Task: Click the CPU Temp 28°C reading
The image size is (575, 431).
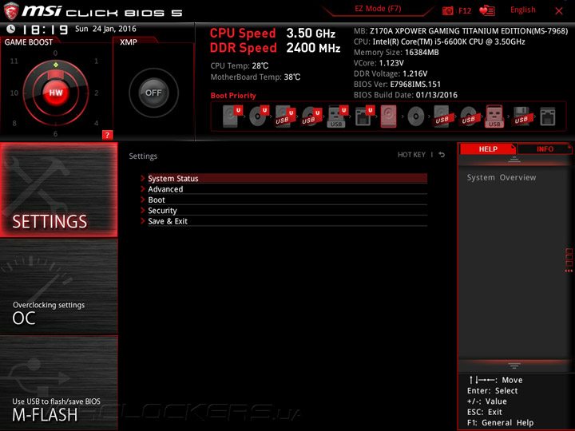Action: click(239, 65)
